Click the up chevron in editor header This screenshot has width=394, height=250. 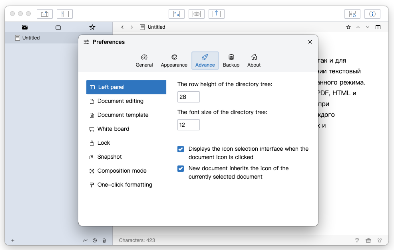pos(358,27)
